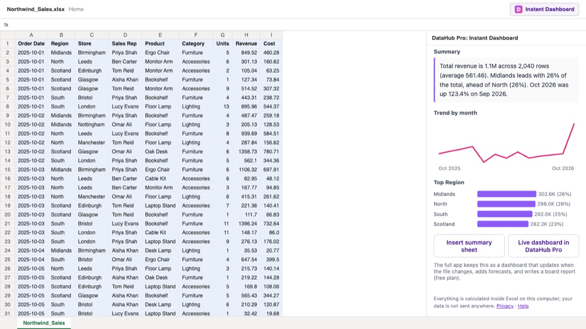Click Oak Desk in row 13
Image resolution: width=586 pixels, height=329 pixels.
(x=160, y=151)
